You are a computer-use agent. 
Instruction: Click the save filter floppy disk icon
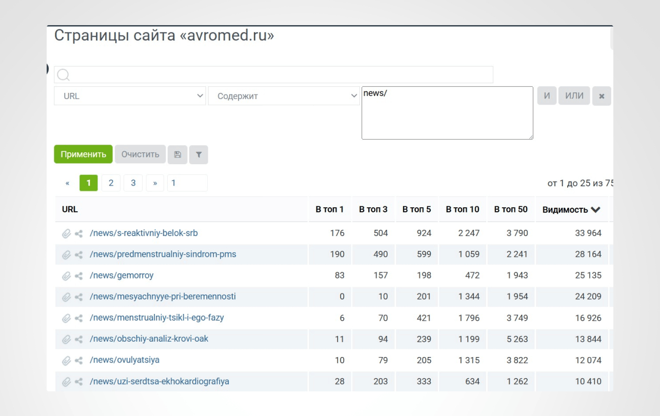pyautogui.click(x=177, y=154)
